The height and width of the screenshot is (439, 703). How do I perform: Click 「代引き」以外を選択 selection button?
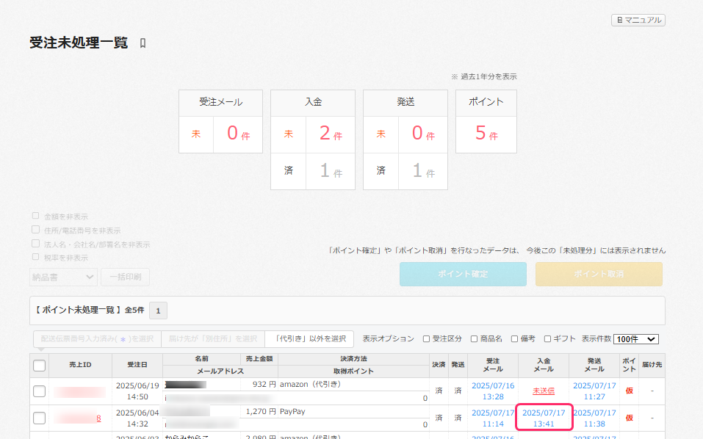pos(309,338)
